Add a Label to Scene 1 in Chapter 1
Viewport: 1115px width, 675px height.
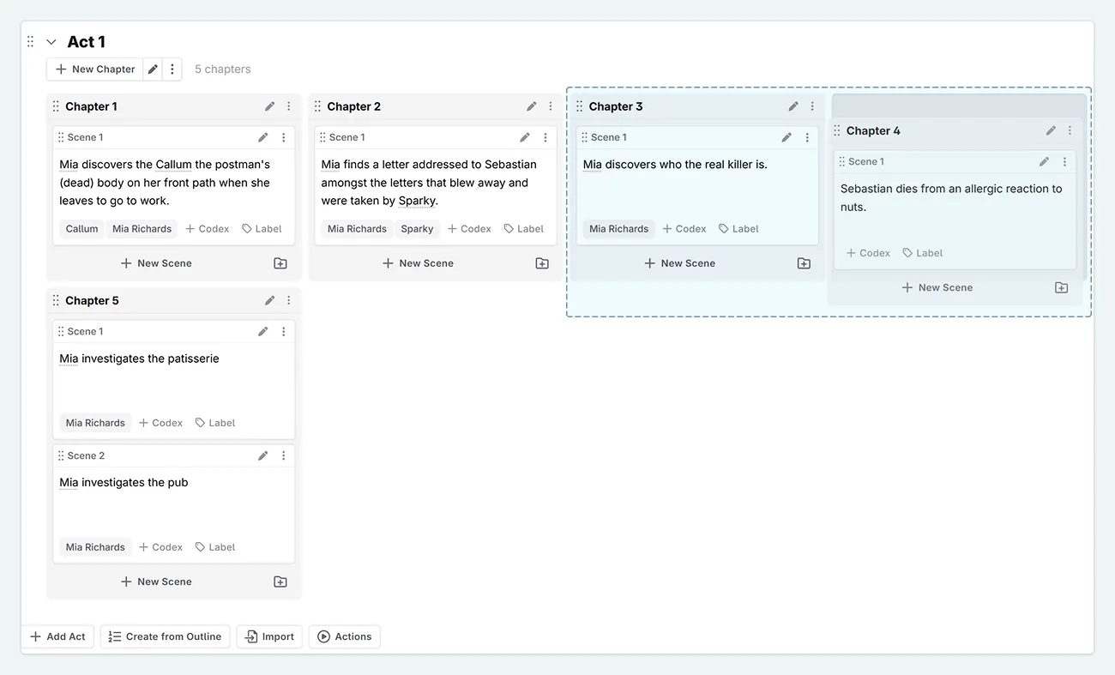coord(262,228)
